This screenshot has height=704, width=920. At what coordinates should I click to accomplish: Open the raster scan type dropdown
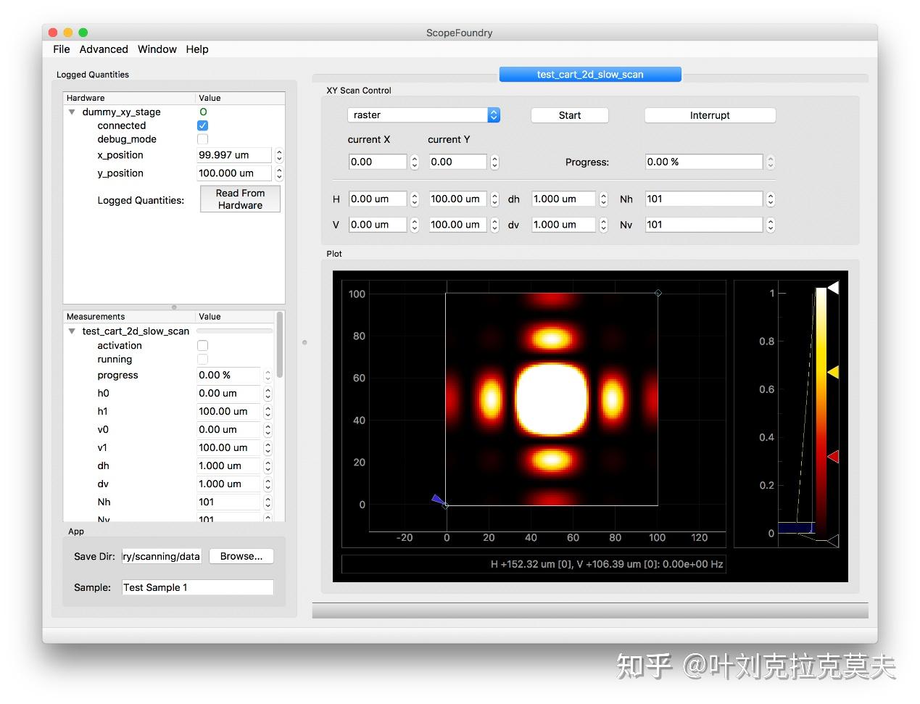423,115
